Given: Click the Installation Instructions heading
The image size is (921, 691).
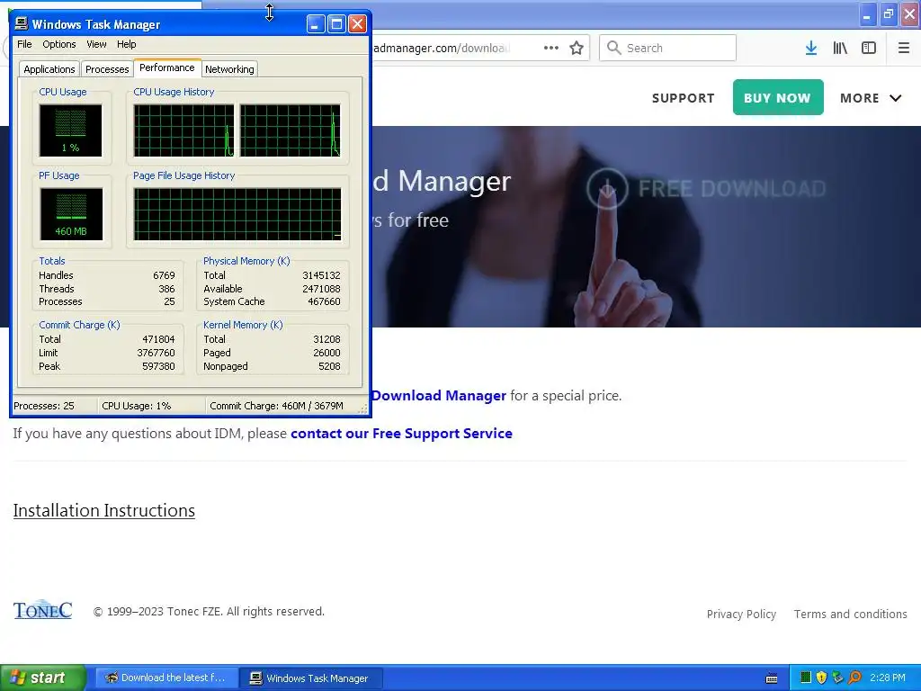Looking at the screenshot, I should pos(104,511).
